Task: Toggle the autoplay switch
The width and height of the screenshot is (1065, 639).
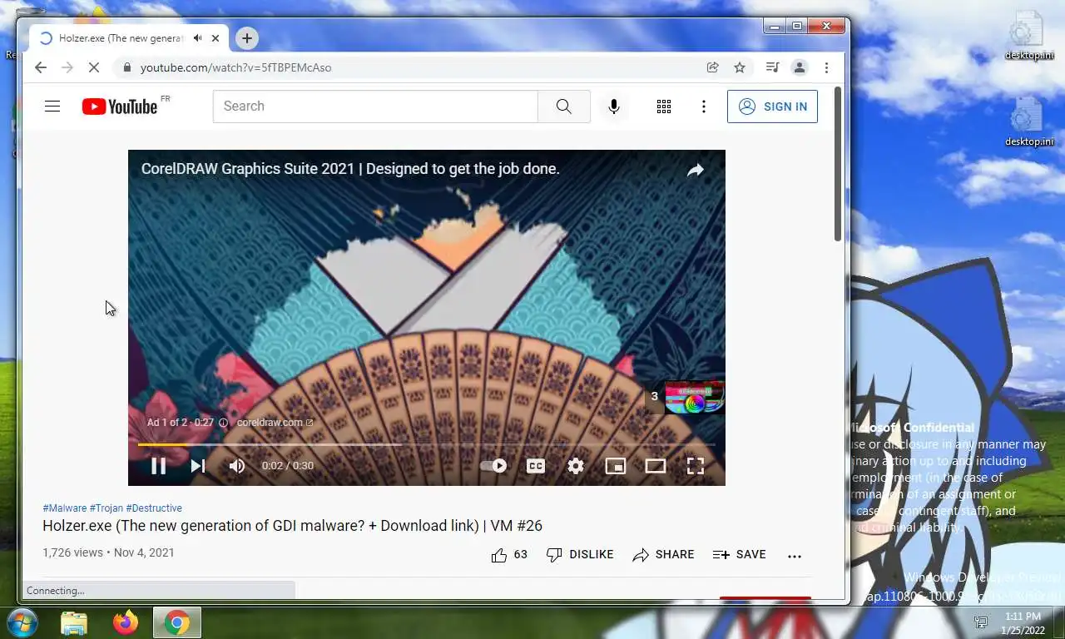Action: click(494, 466)
